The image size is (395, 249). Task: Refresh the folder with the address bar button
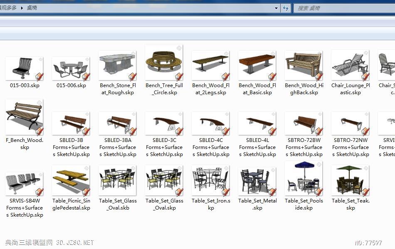click(x=286, y=8)
